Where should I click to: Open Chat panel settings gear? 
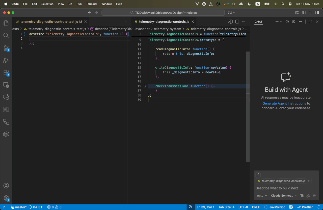(x=294, y=22)
